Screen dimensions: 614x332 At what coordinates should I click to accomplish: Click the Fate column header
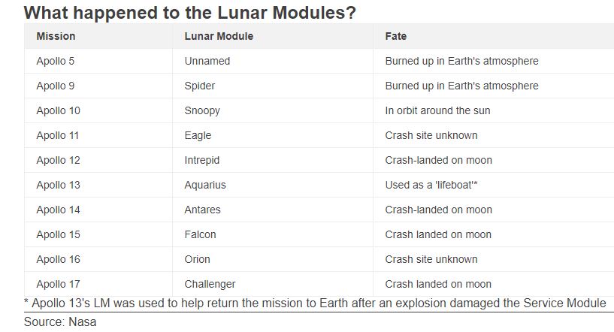396,36
